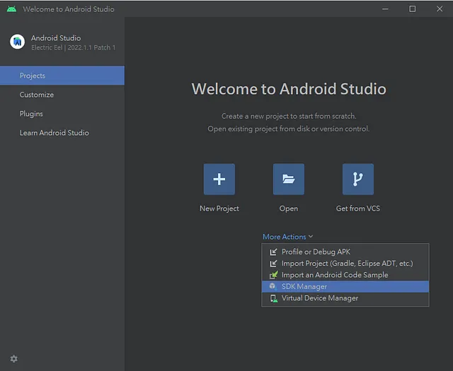This screenshot has height=371, width=453.
Task: Click the Welcome to Android Studio heading
Action: tap(289, 89)
